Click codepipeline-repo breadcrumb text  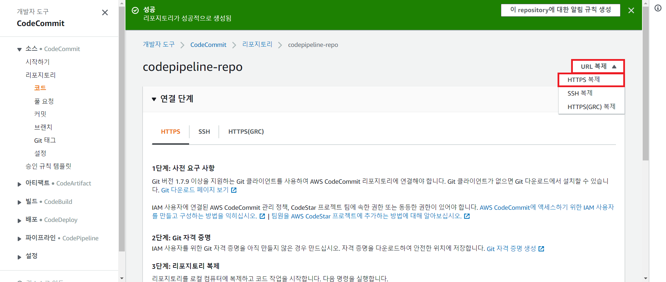click(x=313, y=45)
